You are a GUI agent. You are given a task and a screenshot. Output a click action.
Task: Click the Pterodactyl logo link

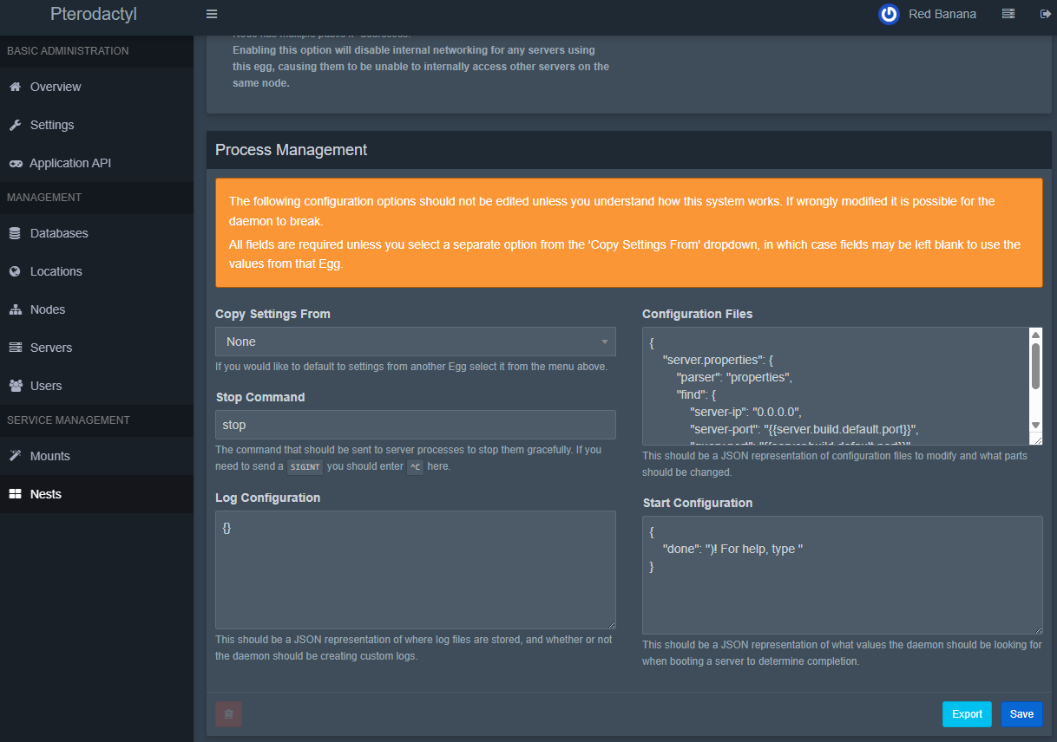coord(94,14)
